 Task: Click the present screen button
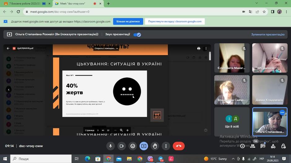click(x=144, y=146)
